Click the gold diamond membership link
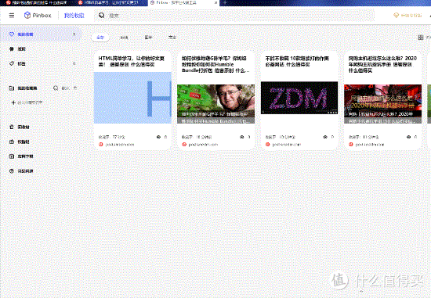431x298 pixels. (x=407, y=16)
